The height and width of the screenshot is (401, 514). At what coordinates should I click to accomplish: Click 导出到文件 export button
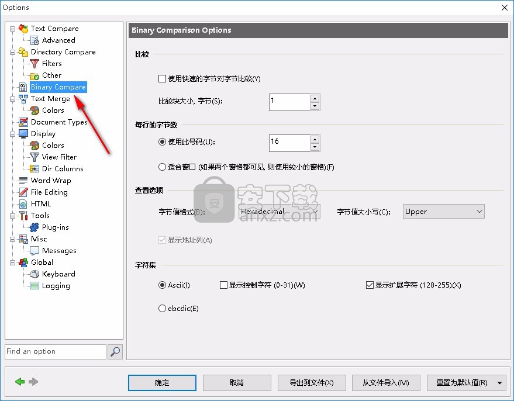[312, 383]
